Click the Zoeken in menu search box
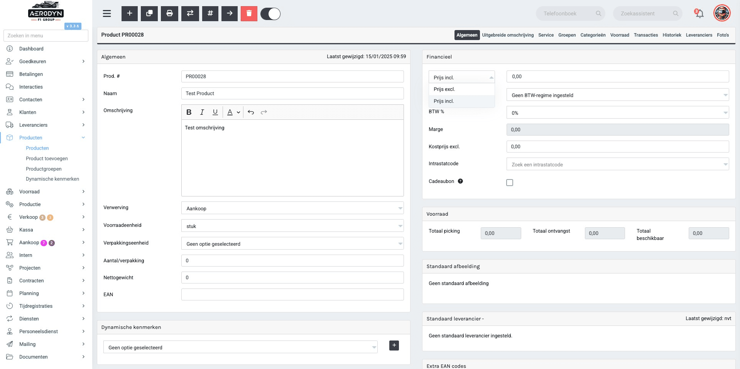 tap(46, 35)
